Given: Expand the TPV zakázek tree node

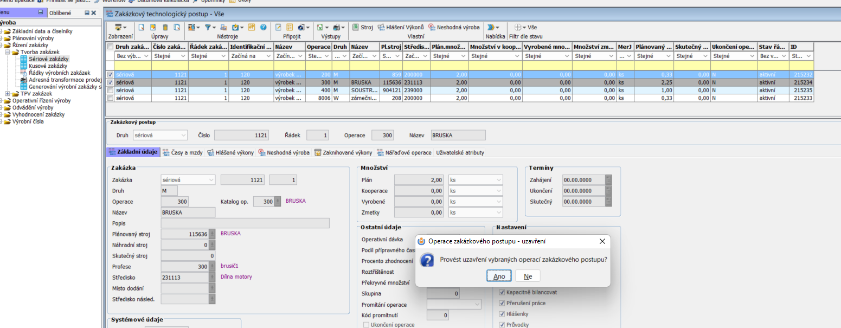Looking at the screenshot, I should click(x=8, y=94).
